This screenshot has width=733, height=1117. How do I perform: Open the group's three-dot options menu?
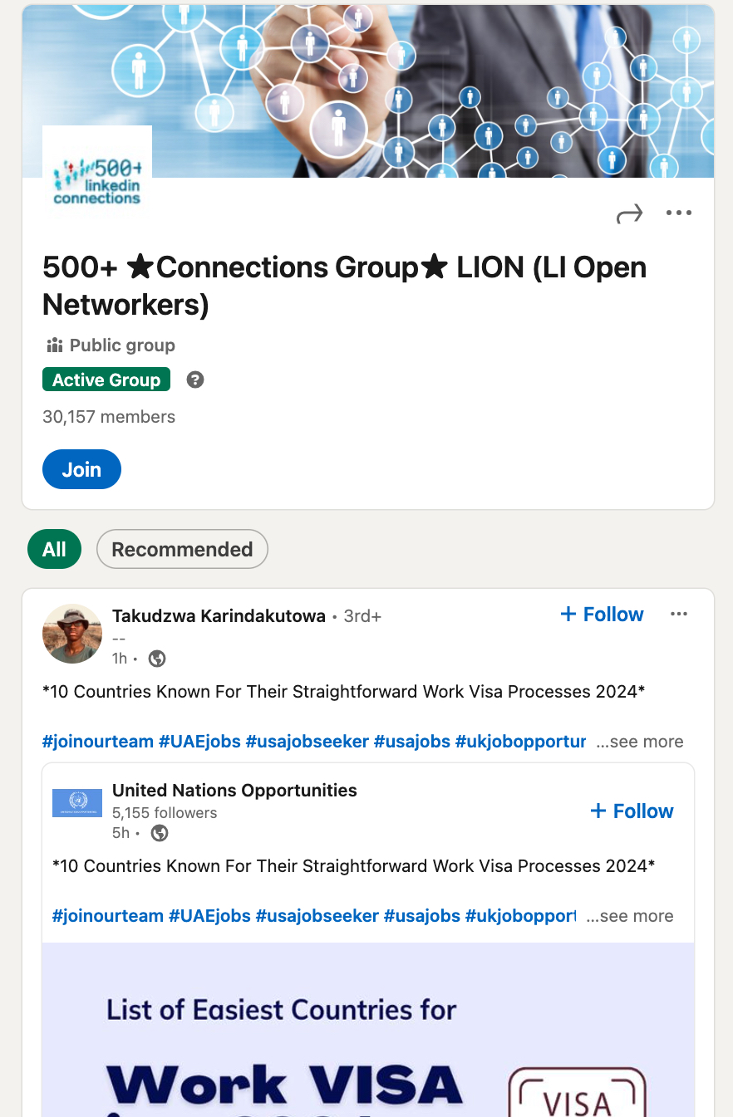pyautogui.click(x=679, y=213)
